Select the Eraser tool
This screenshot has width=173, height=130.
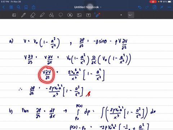[33, 15]
